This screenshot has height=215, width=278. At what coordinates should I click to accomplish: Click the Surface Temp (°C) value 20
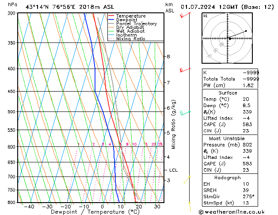point(246,99)
